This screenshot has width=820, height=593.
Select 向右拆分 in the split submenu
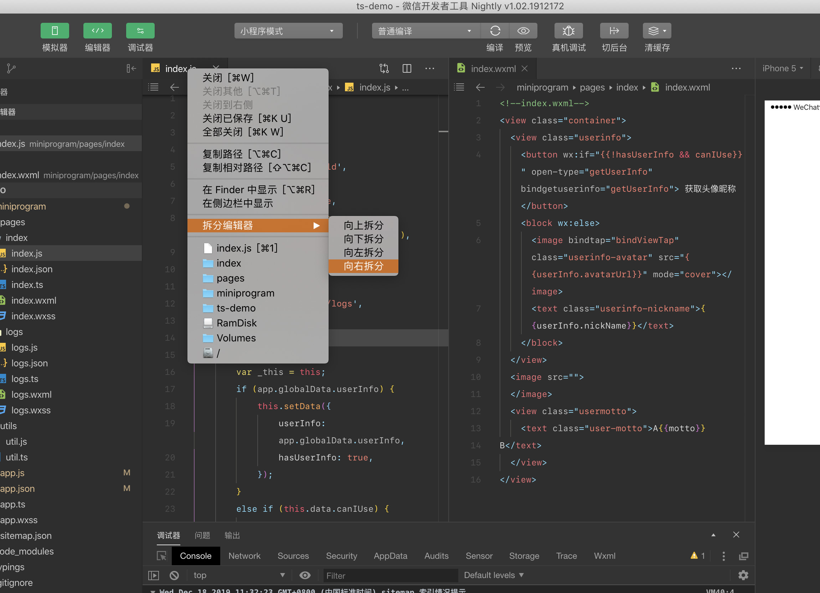[x=363, y=266]
